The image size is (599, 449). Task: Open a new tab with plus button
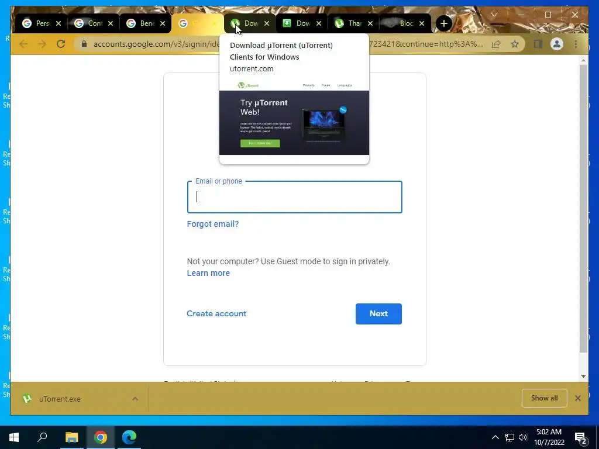tap(443, 23)
